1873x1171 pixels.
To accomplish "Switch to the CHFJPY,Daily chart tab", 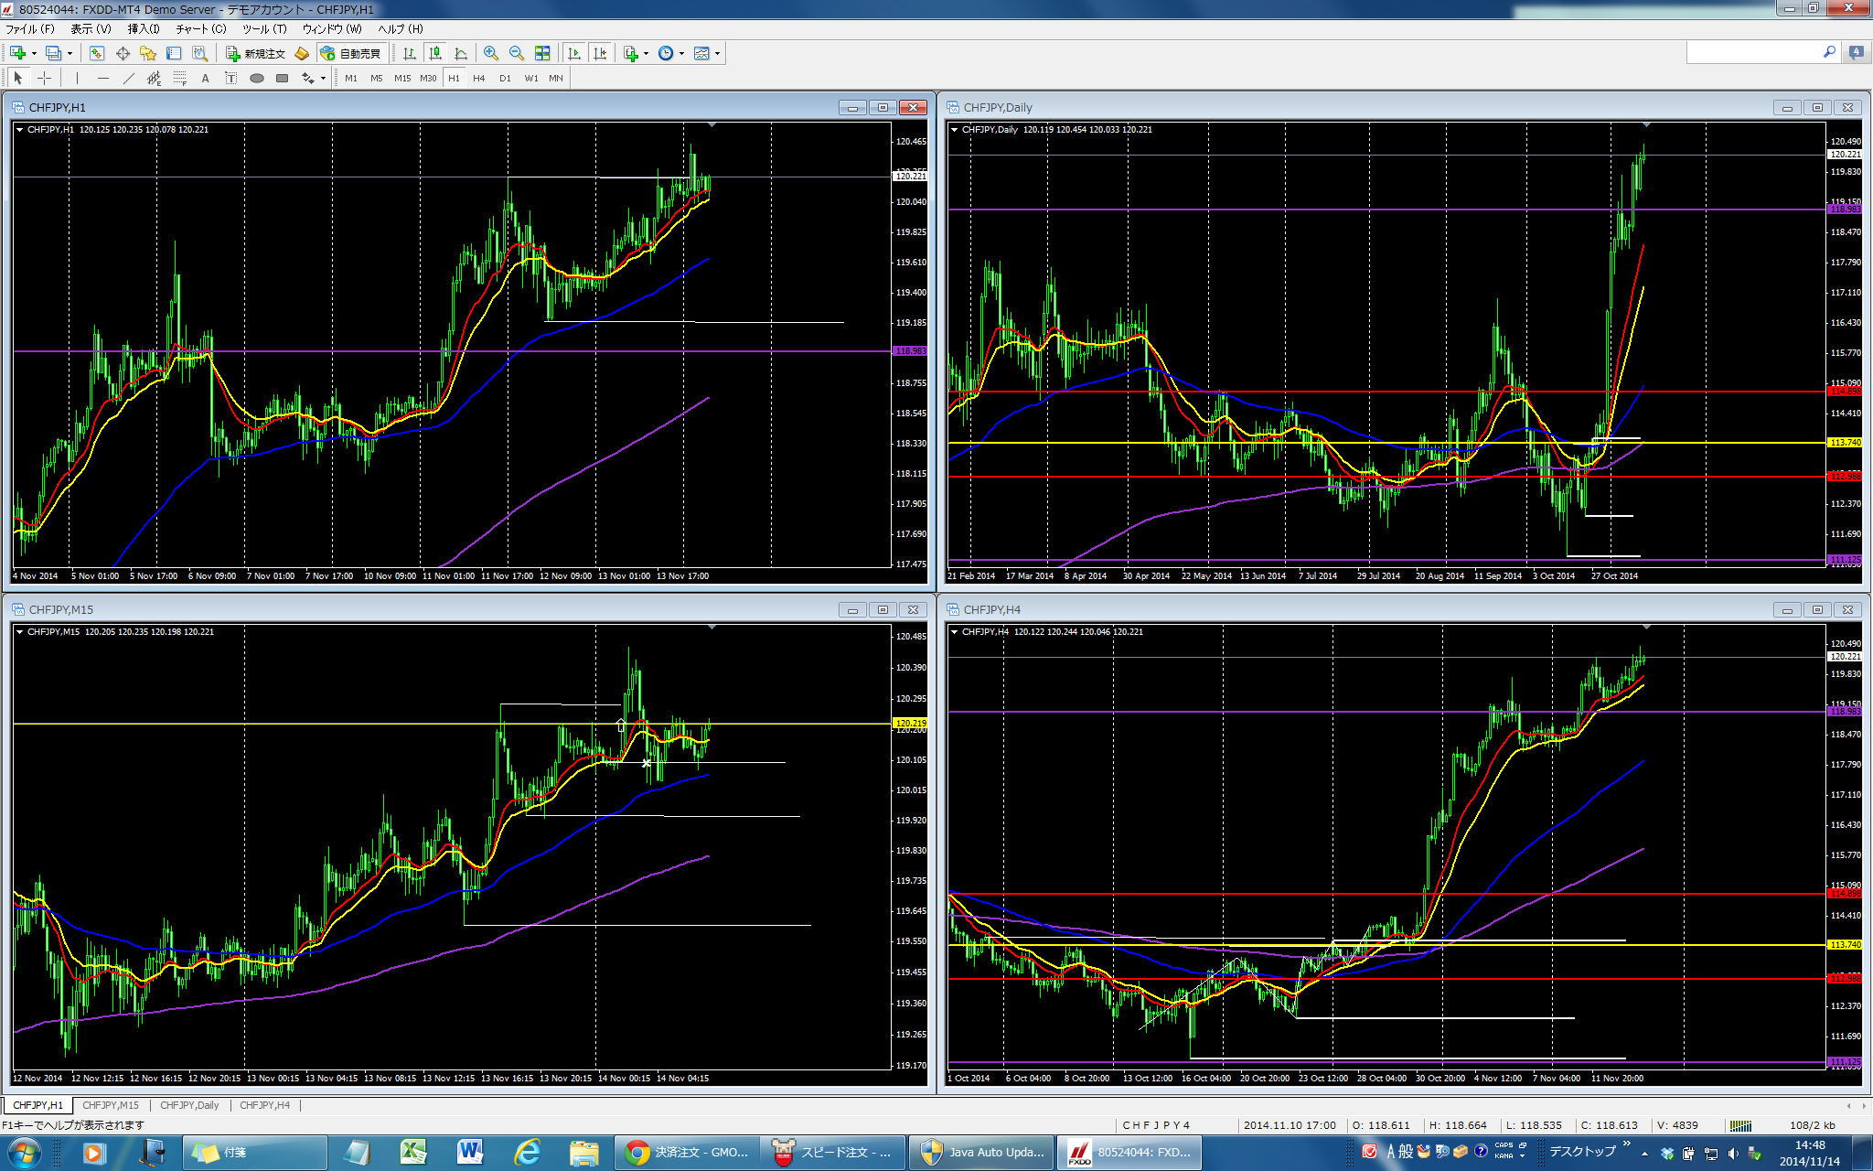I will tap(189, 1105).
